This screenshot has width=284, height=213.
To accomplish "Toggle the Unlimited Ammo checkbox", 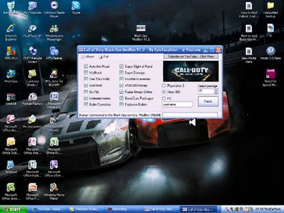I will (86, 98).
